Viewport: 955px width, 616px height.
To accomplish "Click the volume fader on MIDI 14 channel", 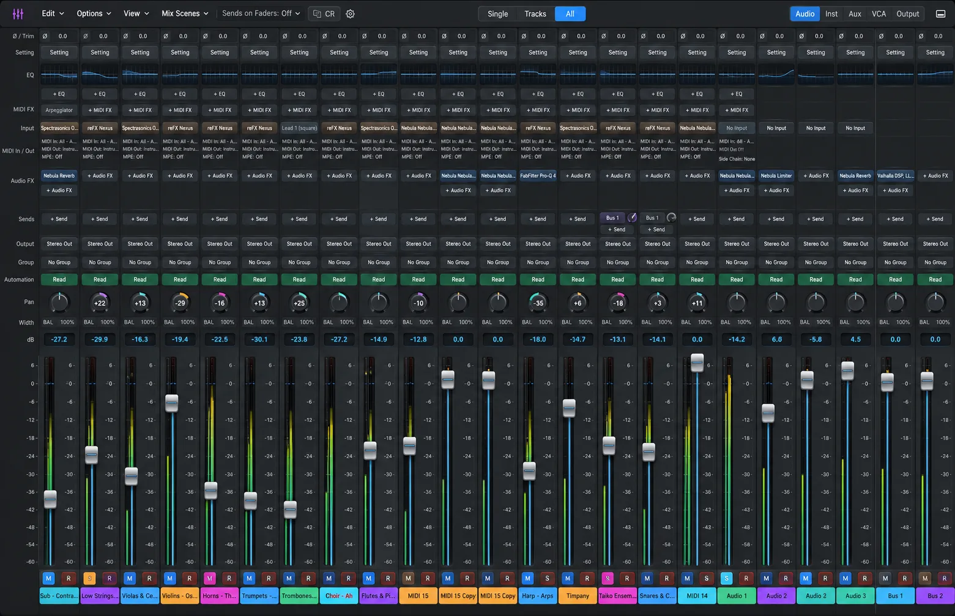I will tap(697, 362).
